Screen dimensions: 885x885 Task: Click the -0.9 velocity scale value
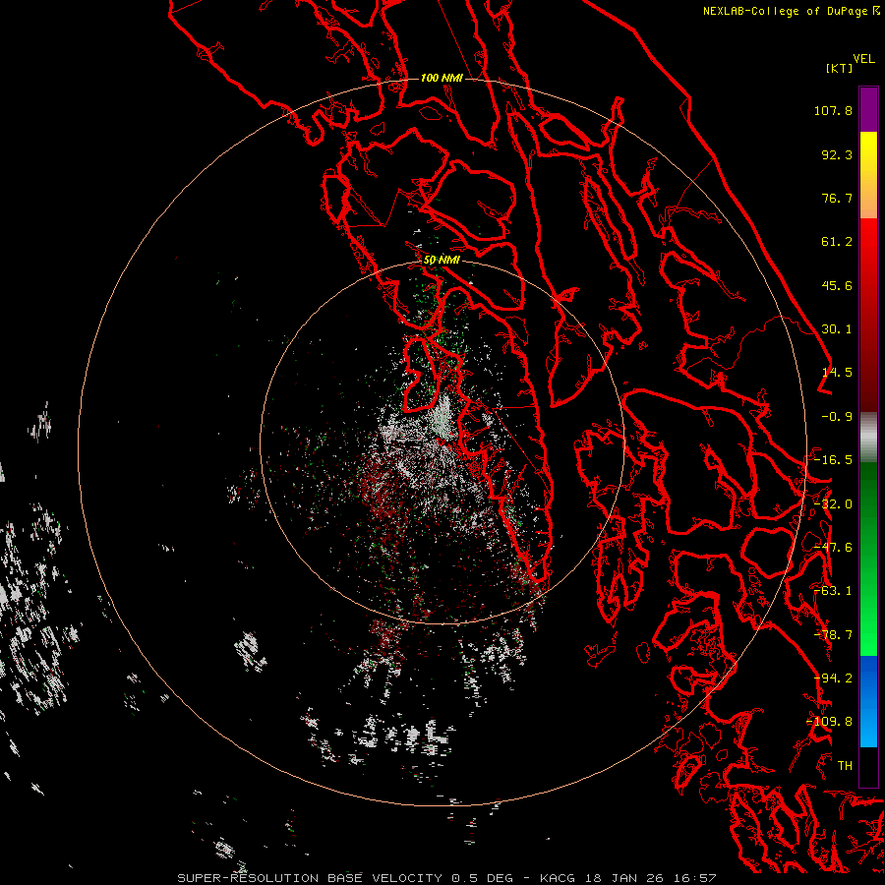coord(837,417)
